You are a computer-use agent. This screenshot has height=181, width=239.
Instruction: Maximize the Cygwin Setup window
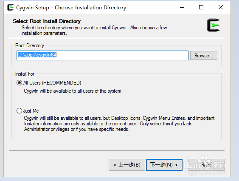tap(201, 7)
